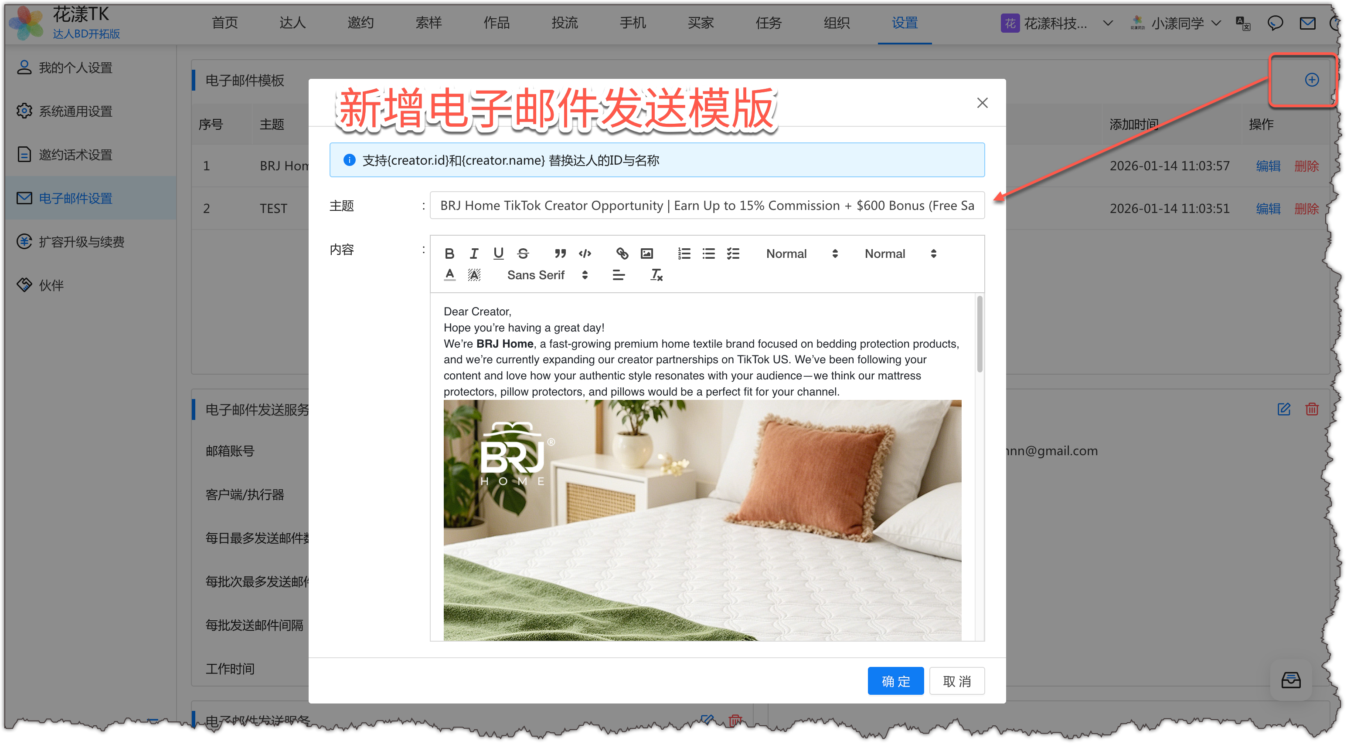Click the BRJ Home bedding image in editor
Viewport: 1347px width, 744px height.
click(x=702, y=521)
